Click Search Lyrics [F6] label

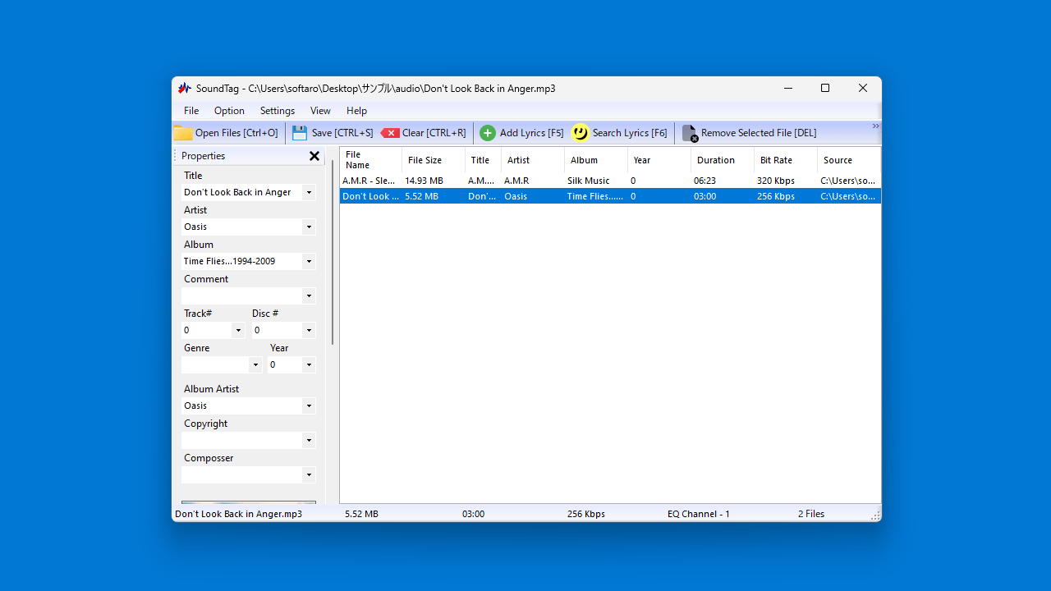630,133
